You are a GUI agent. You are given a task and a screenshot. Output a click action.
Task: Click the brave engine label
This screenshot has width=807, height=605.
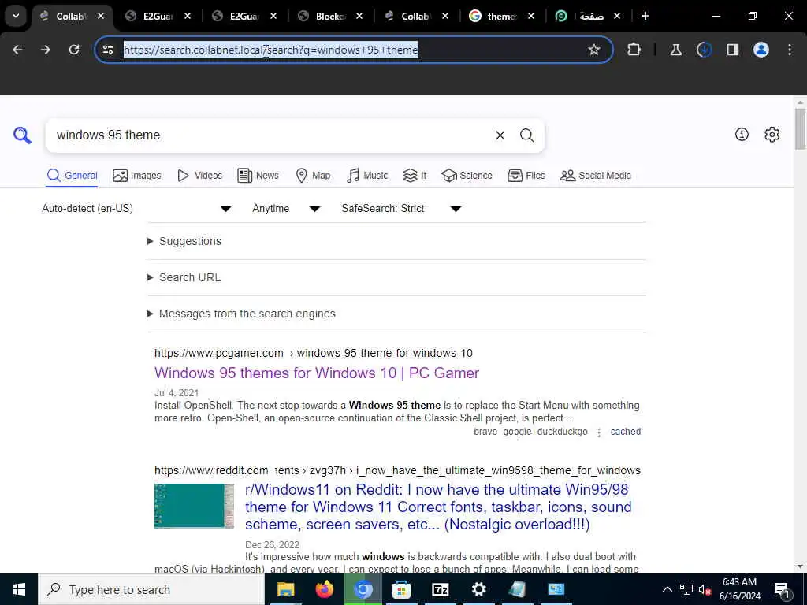pyautogui.click(x=485, y=432)
